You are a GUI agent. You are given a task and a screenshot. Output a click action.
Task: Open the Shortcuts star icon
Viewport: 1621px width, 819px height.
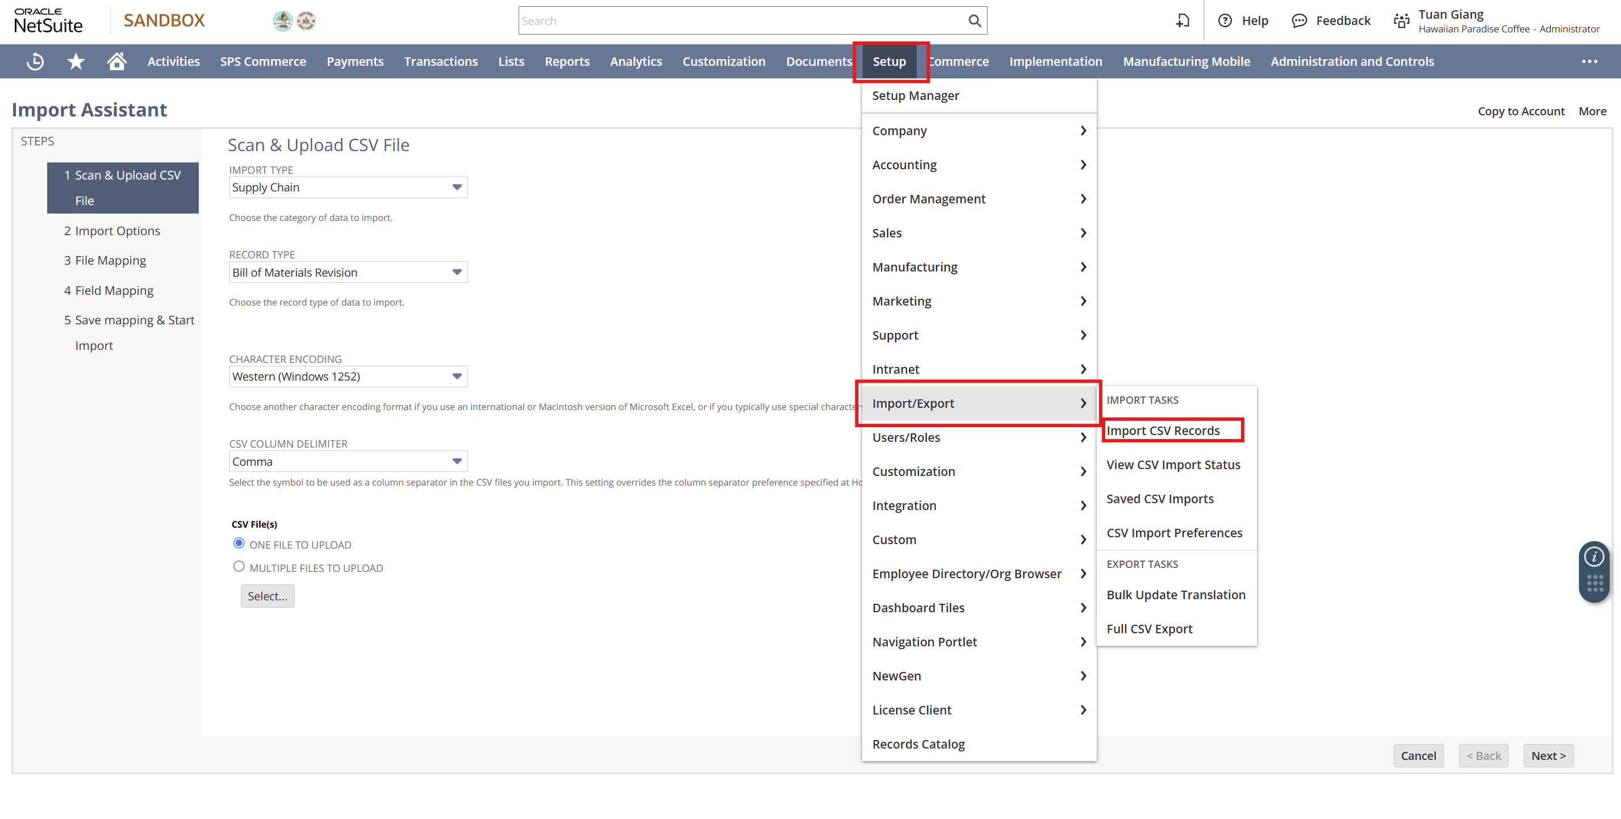(76, 61)
